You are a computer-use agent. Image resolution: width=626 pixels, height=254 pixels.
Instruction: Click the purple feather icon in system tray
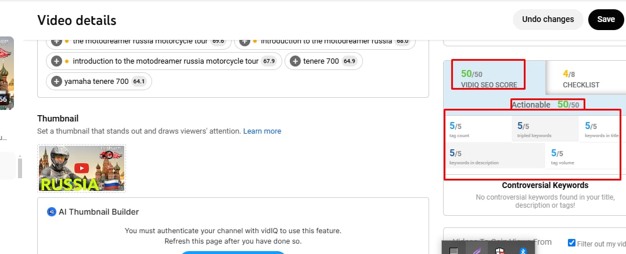point(476,251)
